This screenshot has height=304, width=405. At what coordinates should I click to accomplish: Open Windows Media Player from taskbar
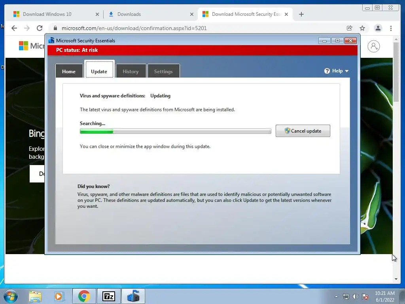click(x=59, y=296)
